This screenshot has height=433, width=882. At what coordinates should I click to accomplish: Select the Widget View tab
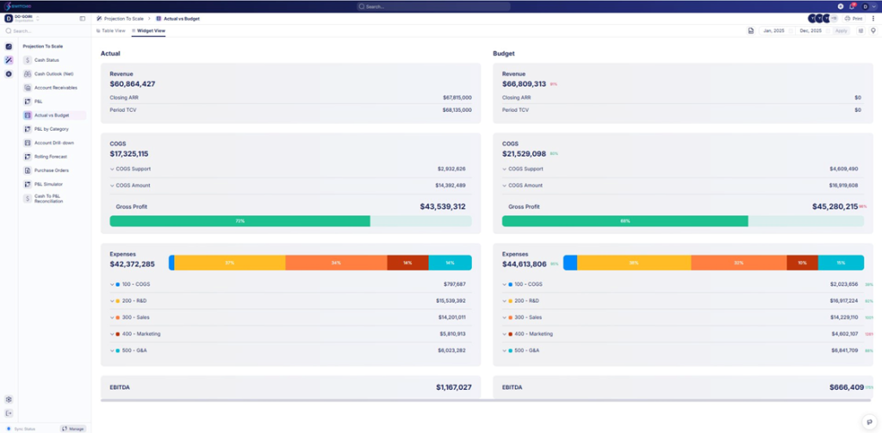[x=149, y=31]
